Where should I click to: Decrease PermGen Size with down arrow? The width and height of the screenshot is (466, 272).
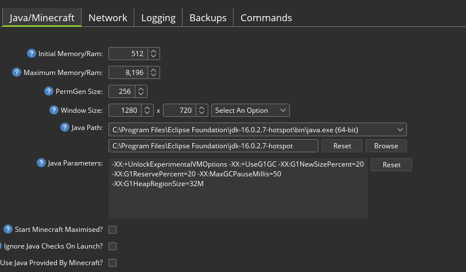[x=141, y=94]
